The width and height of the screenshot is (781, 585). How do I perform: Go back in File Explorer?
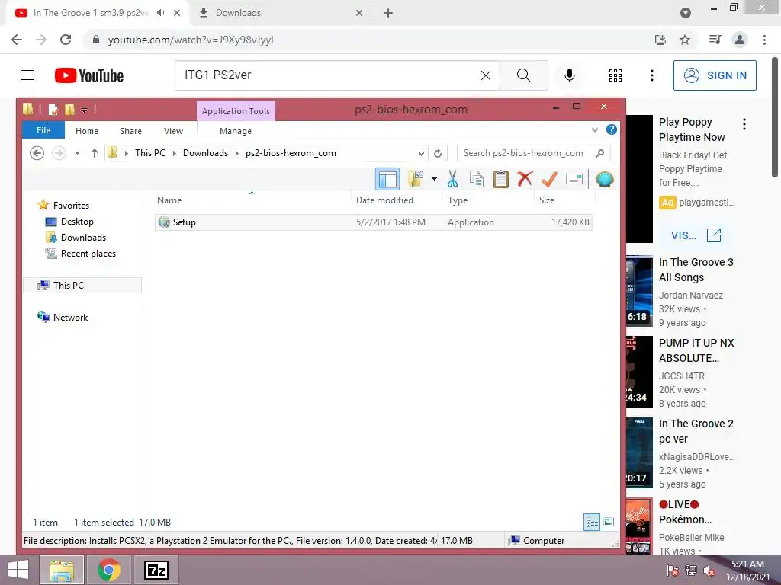pos(37,153)
